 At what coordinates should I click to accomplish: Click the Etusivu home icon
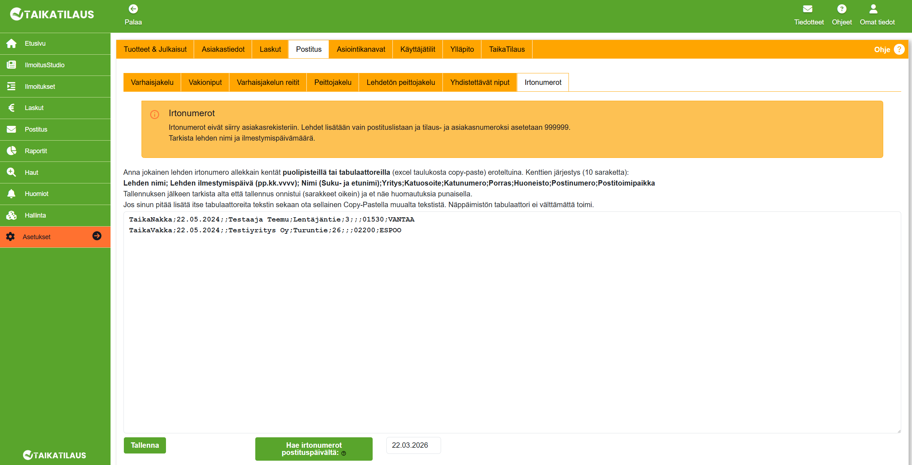coord(12,44)
